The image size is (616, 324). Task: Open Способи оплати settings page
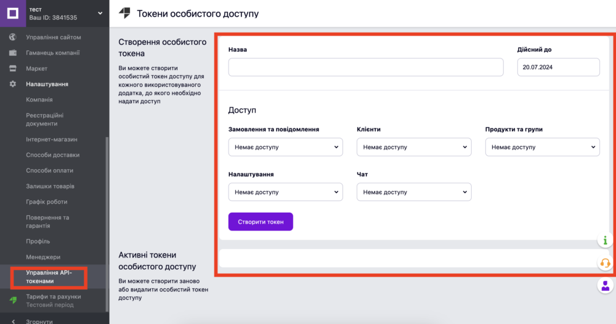[49, 171]
